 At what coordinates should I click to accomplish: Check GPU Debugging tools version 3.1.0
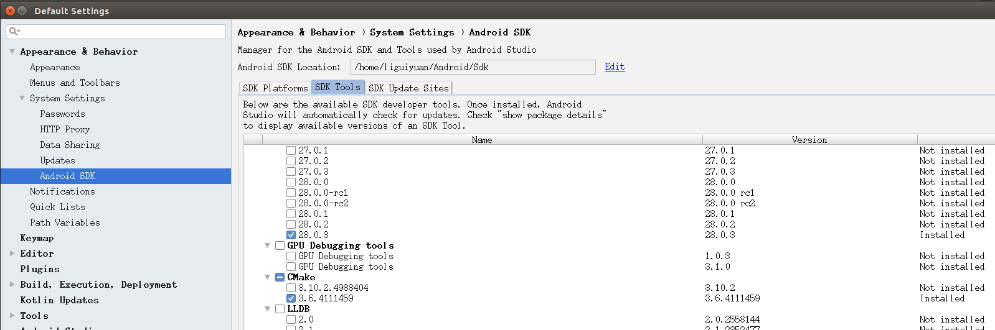[291, 267]
